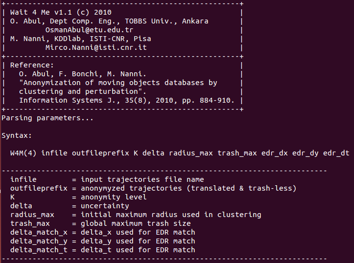Click 'initial maximum radius used in clustering' text

[x=171, y=215]
